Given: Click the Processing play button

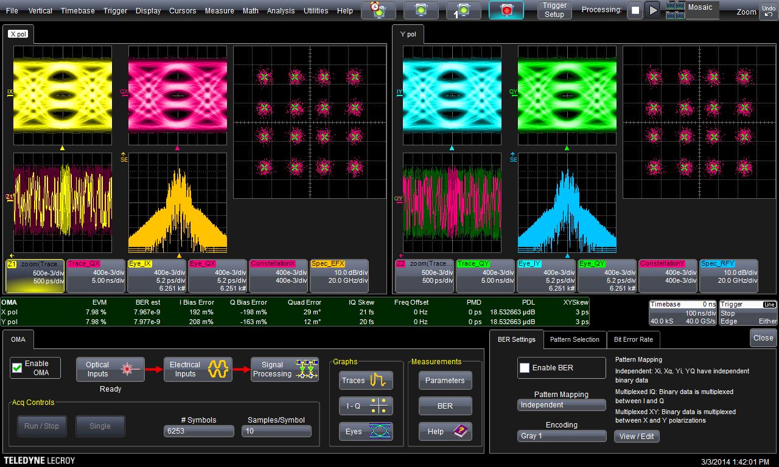Looking at the screenshot, I should 652,10.
